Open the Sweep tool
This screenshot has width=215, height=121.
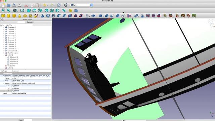pos(81,16)
